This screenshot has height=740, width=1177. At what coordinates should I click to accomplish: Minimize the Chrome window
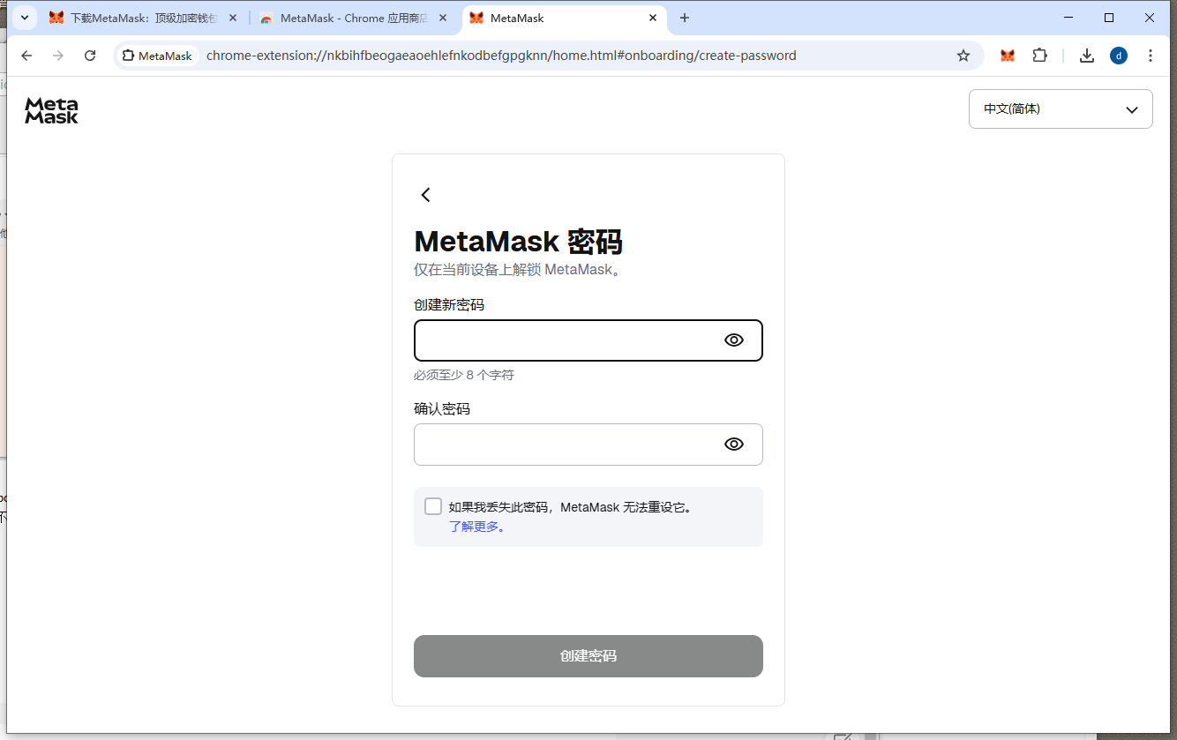[1068, 18]
